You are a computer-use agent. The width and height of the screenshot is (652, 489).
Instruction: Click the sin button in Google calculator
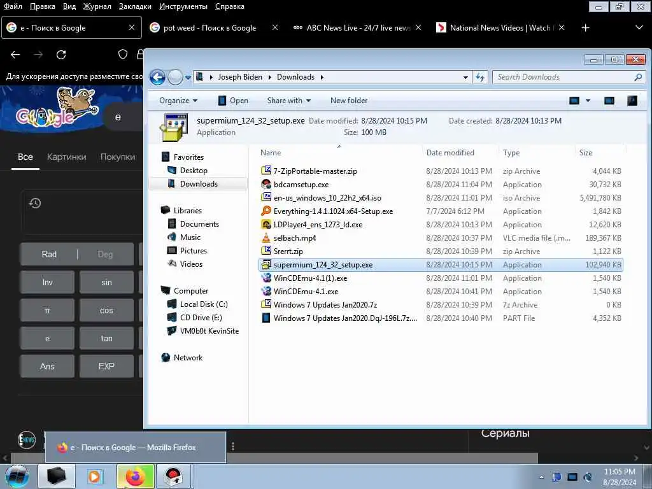coord(106,282)
